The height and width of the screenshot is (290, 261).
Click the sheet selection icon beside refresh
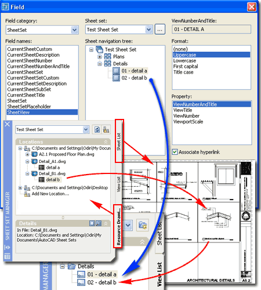pyautogui.click(x=106, y=129)
